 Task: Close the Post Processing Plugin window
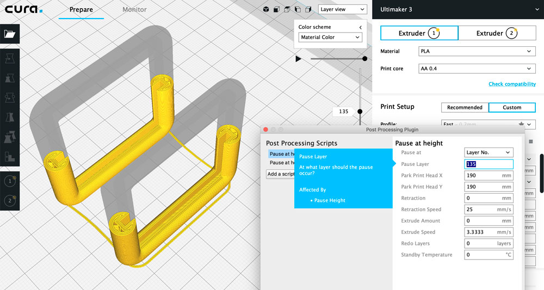tap(266, 129)
